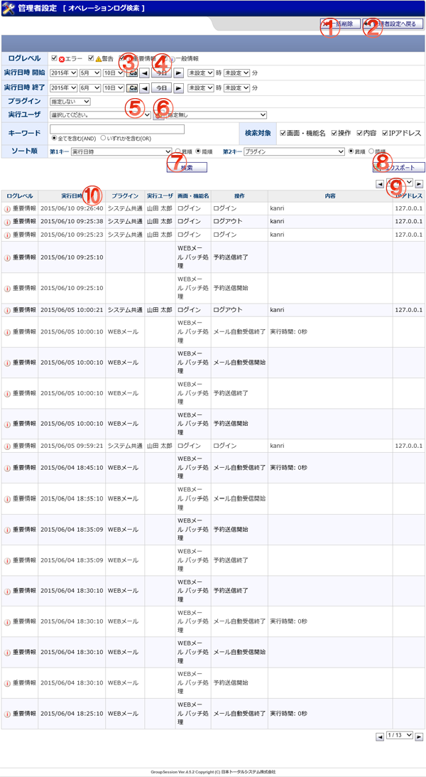Go to previous page using bottom pager arrow
426x777 pixels.
(x=380, y=737)
